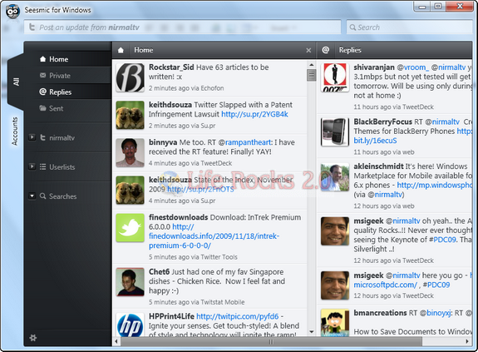
Task: Click finestdownloads green bird avatar
Action: point(131,228)
